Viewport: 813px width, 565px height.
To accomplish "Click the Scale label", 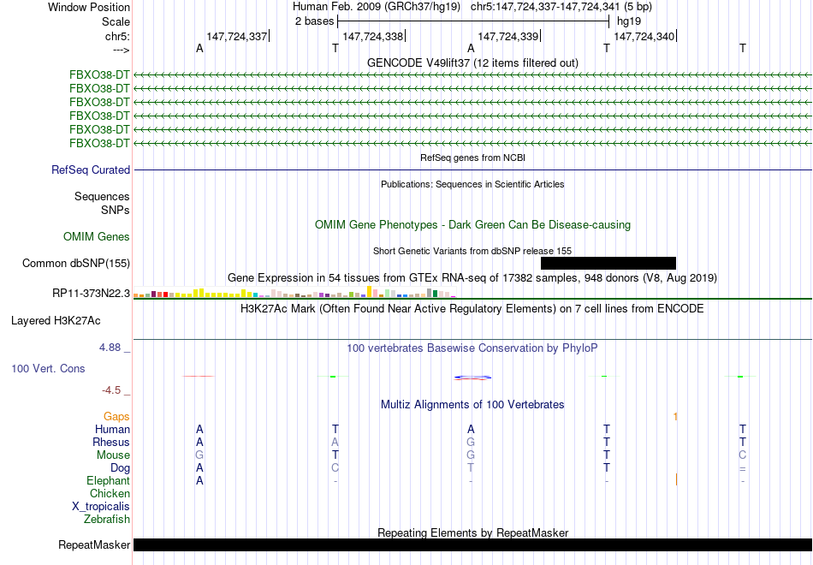I will (116, 21).
